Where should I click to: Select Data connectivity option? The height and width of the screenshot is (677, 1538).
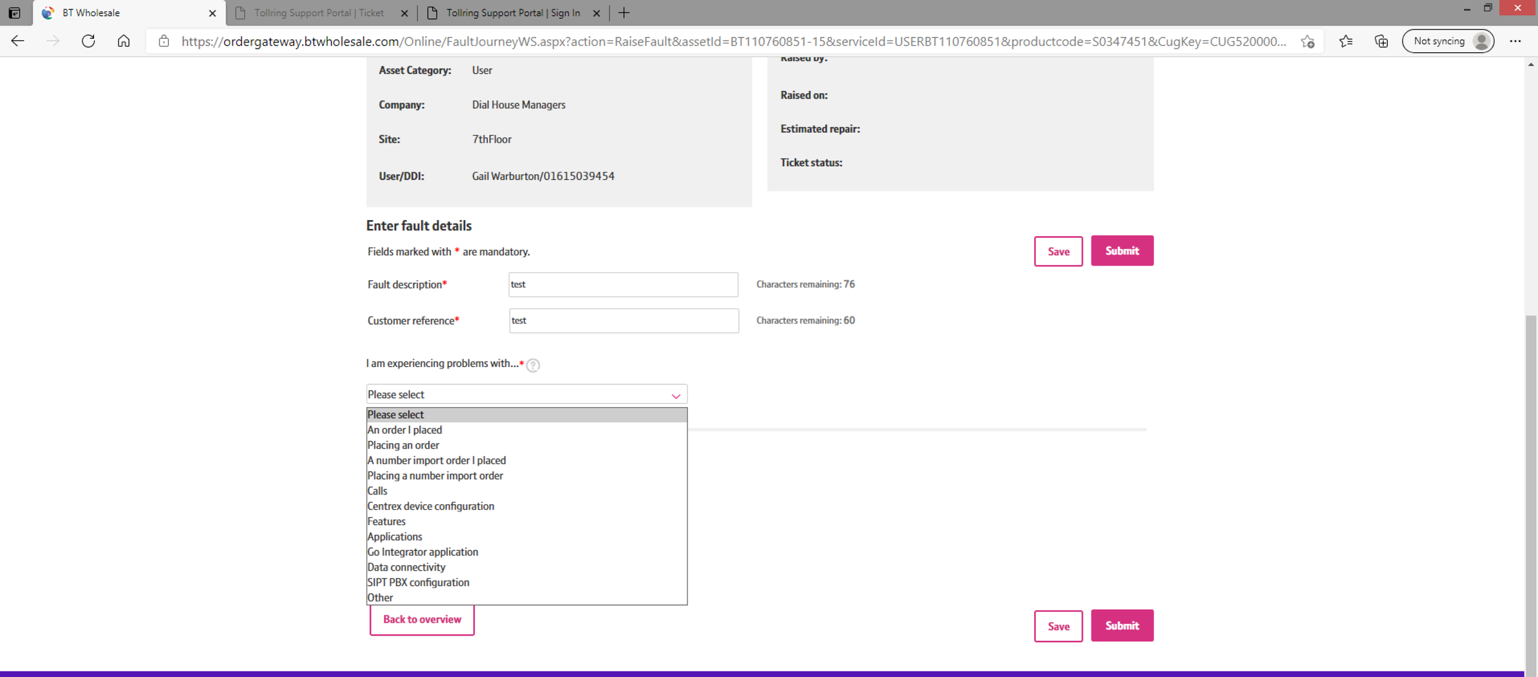tap(406, 567)
